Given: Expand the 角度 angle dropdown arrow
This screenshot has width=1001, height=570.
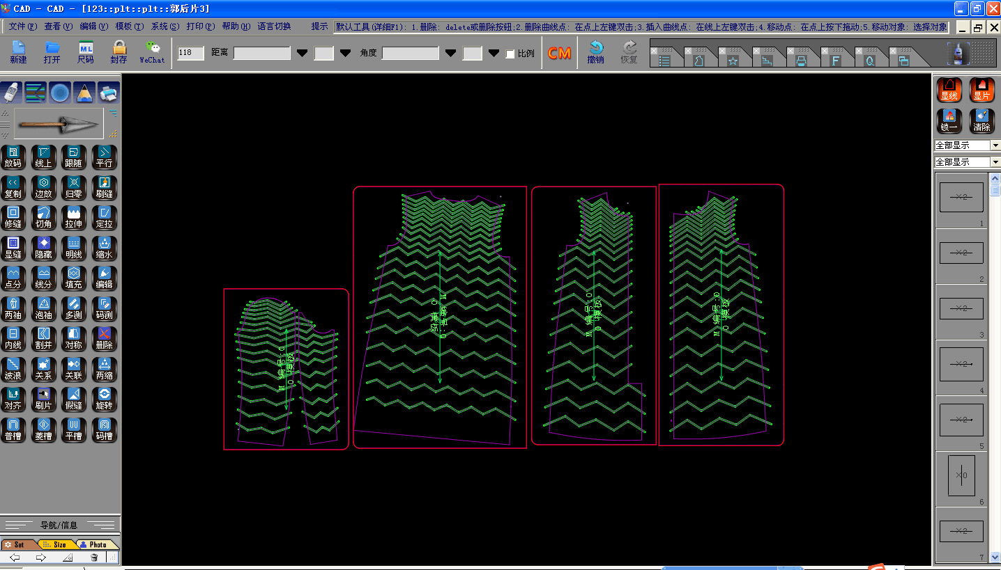Looking at the screenshot, I should click(450, 54).
